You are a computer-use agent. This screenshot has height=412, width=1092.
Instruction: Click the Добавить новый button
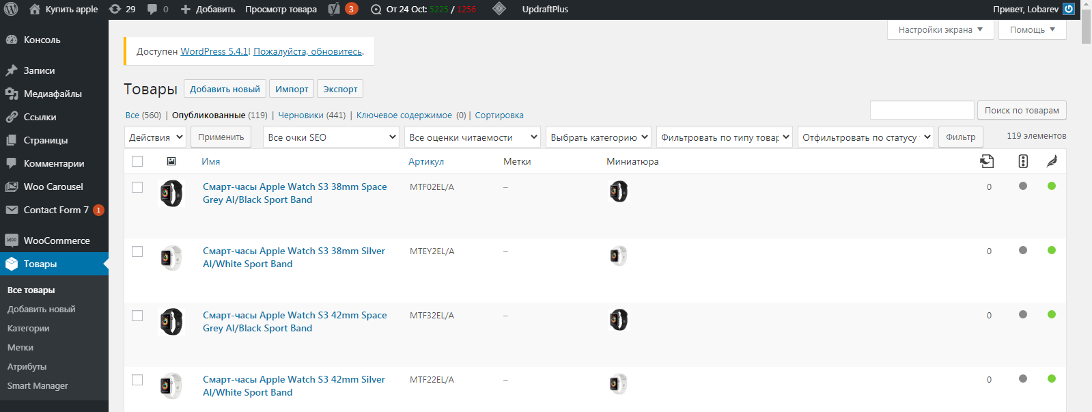pyautogui.click(x=225, y=89)
